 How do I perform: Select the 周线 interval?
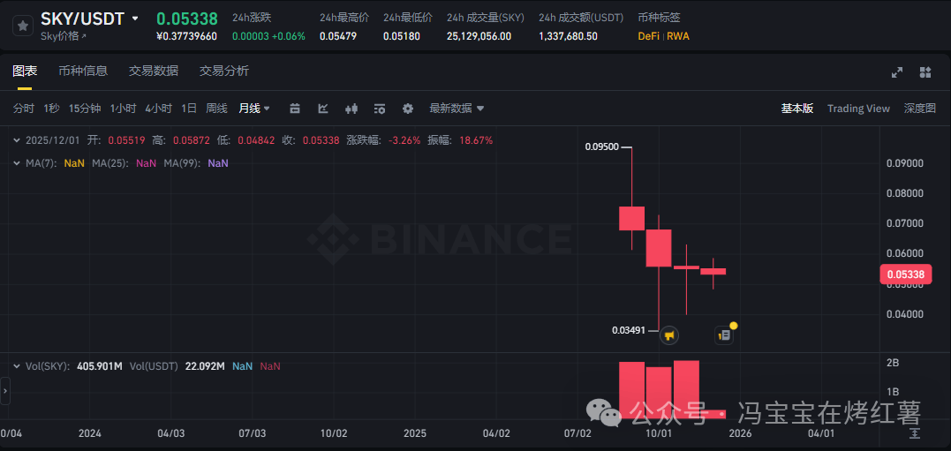click(x=216, y=109)
